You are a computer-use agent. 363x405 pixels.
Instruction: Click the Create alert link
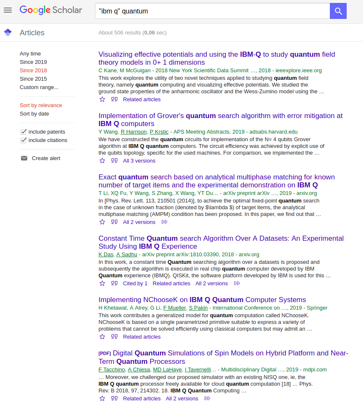[46, 158]
